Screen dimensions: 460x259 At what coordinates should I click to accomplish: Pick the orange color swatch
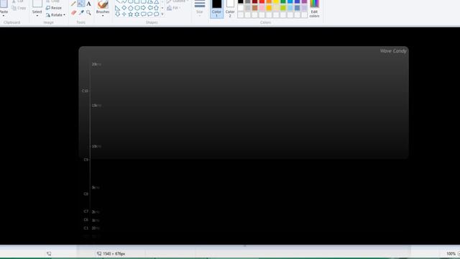(x=269, y=1)
